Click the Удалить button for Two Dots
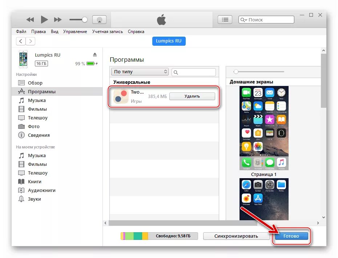 point(192,96)
